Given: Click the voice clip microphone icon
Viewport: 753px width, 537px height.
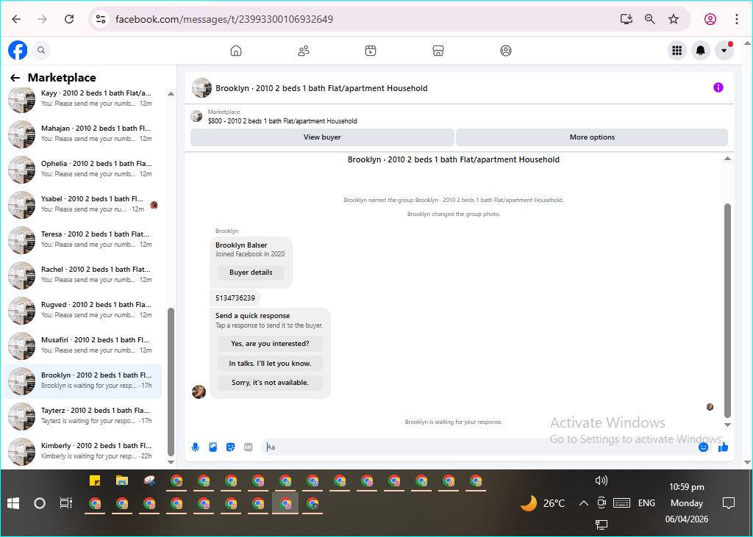Looking at the screenshot, I should click(196, 447).
